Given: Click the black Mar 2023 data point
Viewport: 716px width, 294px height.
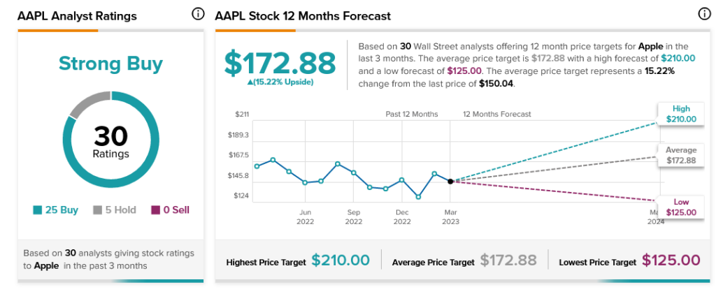Looking at the screenshot, I should click(450, 182).
